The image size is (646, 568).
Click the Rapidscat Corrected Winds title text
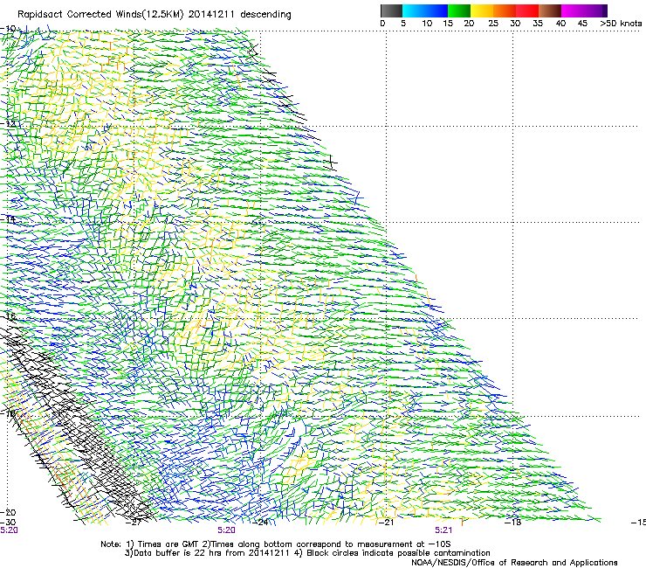pyautogui.click(x=155, y=15)
